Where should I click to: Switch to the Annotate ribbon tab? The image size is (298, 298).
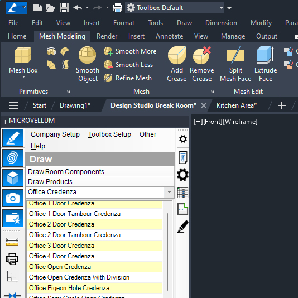(169, 36)
